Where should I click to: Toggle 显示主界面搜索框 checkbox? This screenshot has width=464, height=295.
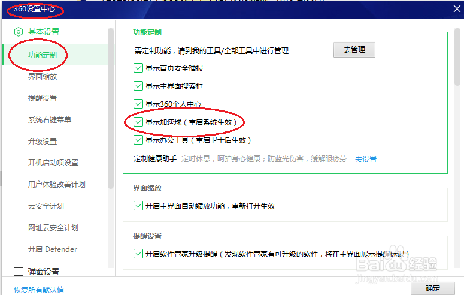coord(138,86)
